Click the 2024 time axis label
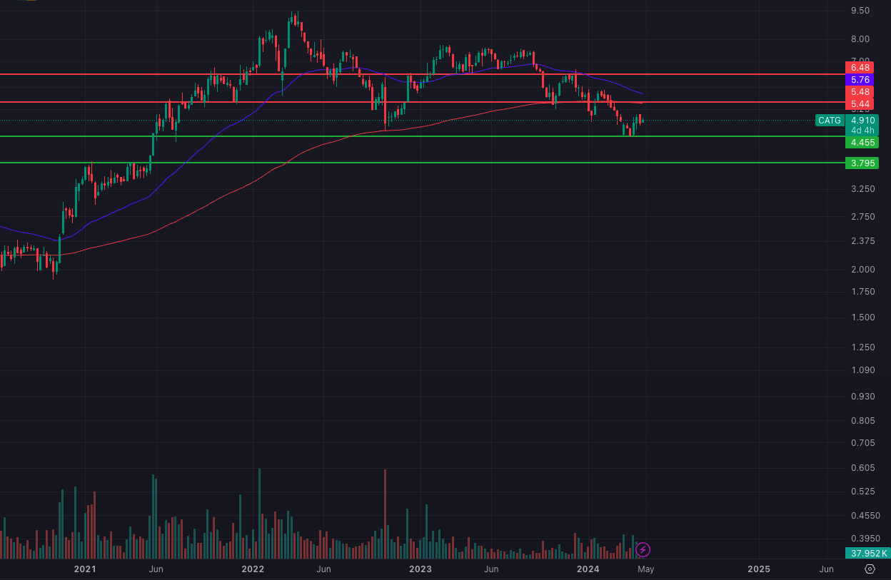Image resolution: width=891 pixels, height=580 pixels. pyautogui.click(x=588, y=569)
